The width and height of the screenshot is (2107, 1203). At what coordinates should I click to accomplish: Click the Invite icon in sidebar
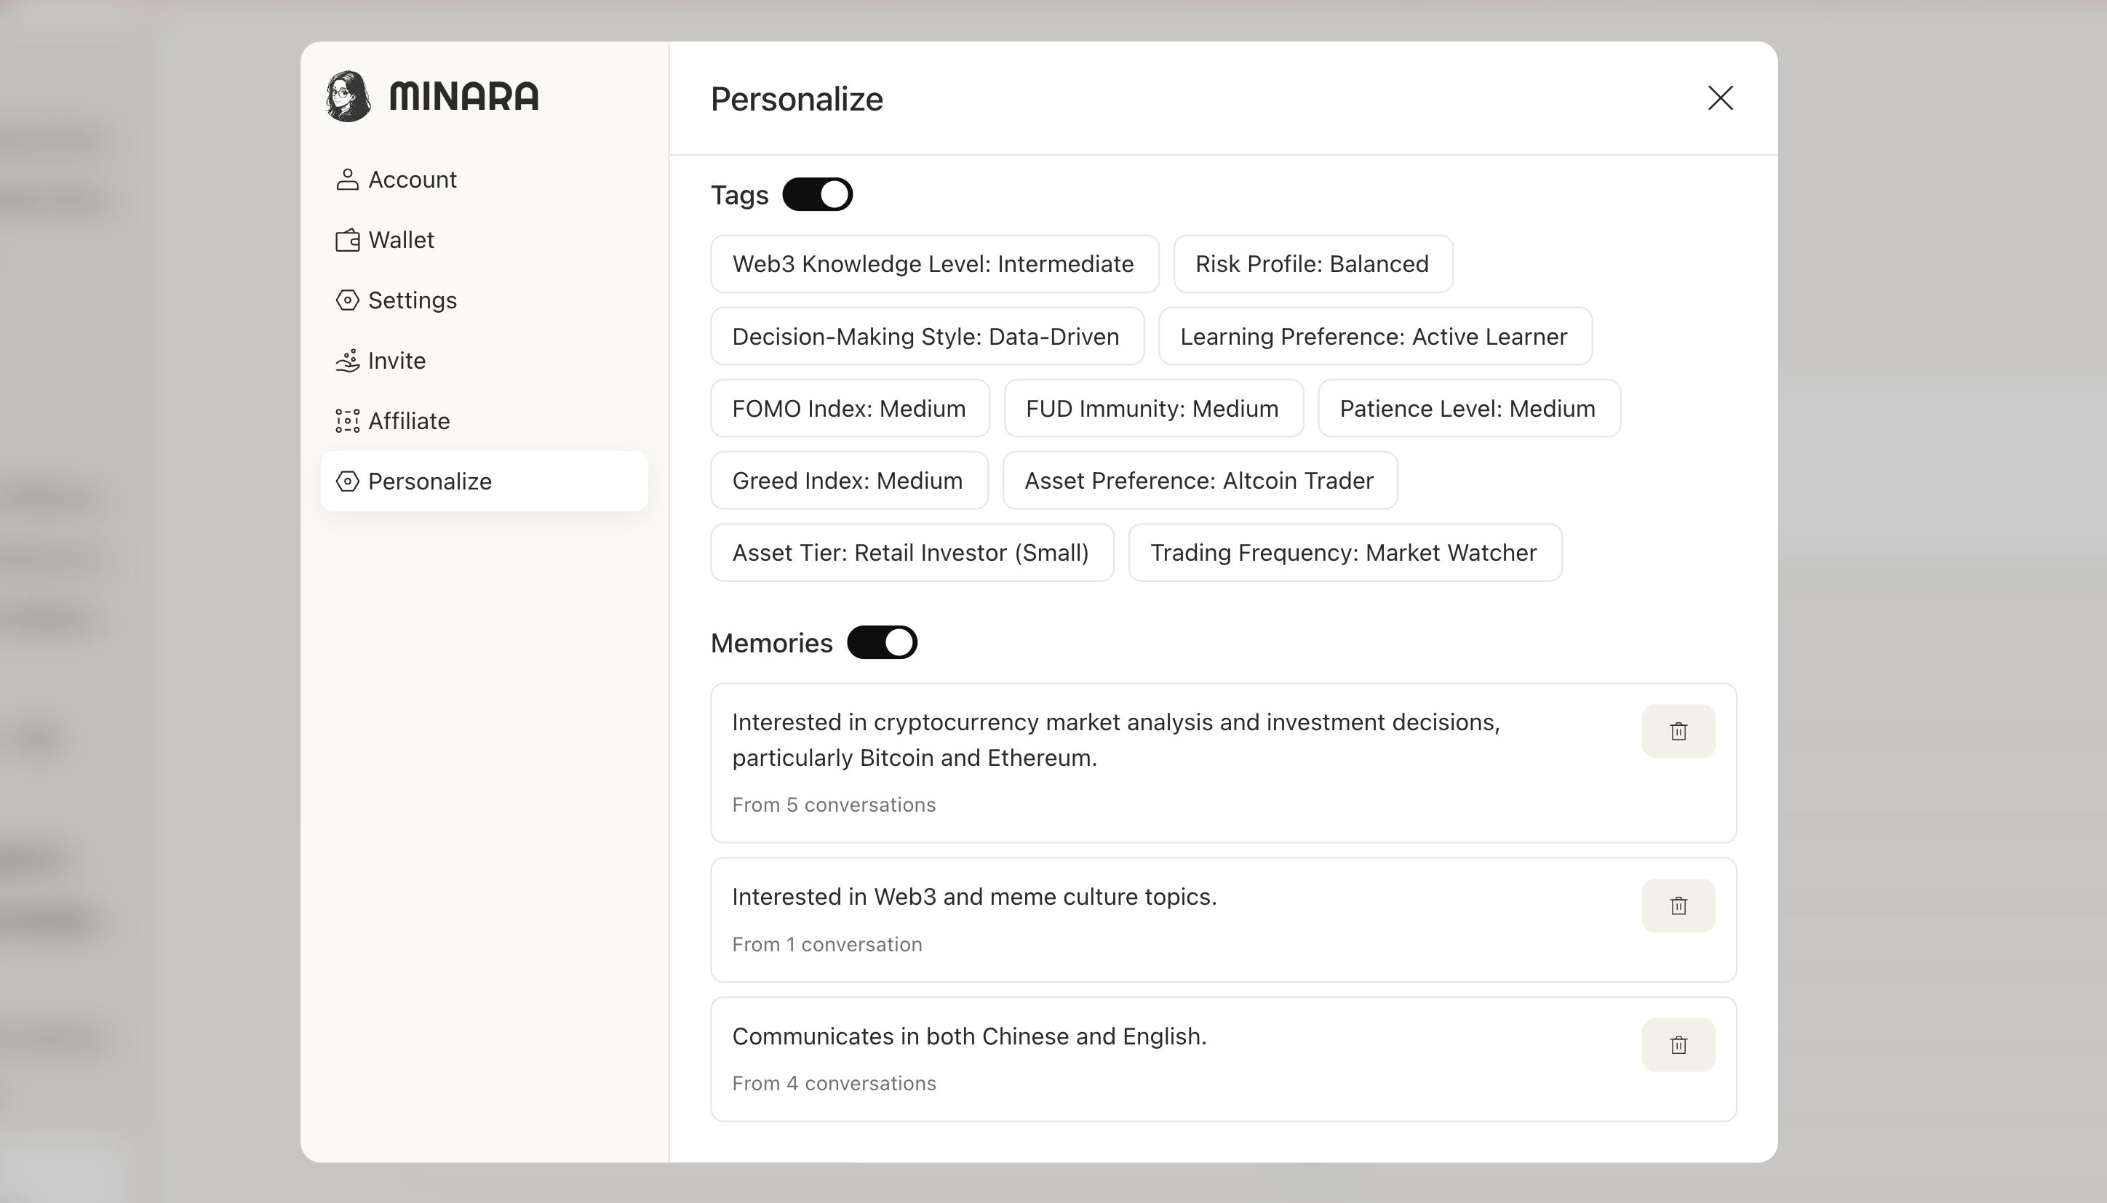pos(347,360)
